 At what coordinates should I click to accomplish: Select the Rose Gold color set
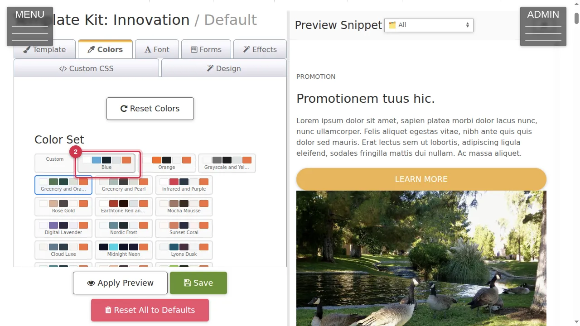(63, 206)
